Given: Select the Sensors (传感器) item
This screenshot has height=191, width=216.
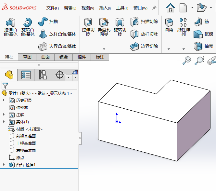Looking at the screenshot, I should tap(18, 107).
